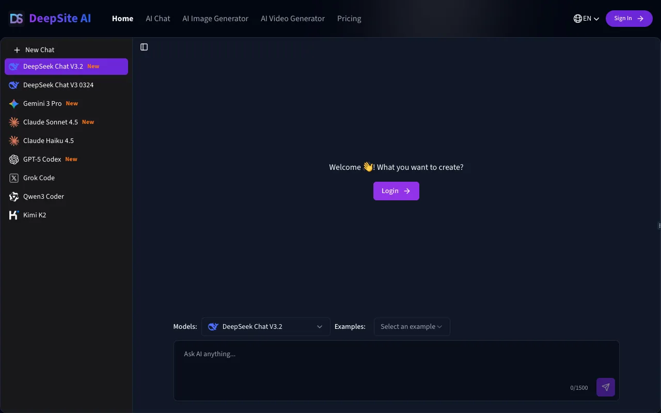Select the Claude Sonnet 4.5 starburst icon
The width and height of the screenshot is (661, 413).
coord(13,122)
